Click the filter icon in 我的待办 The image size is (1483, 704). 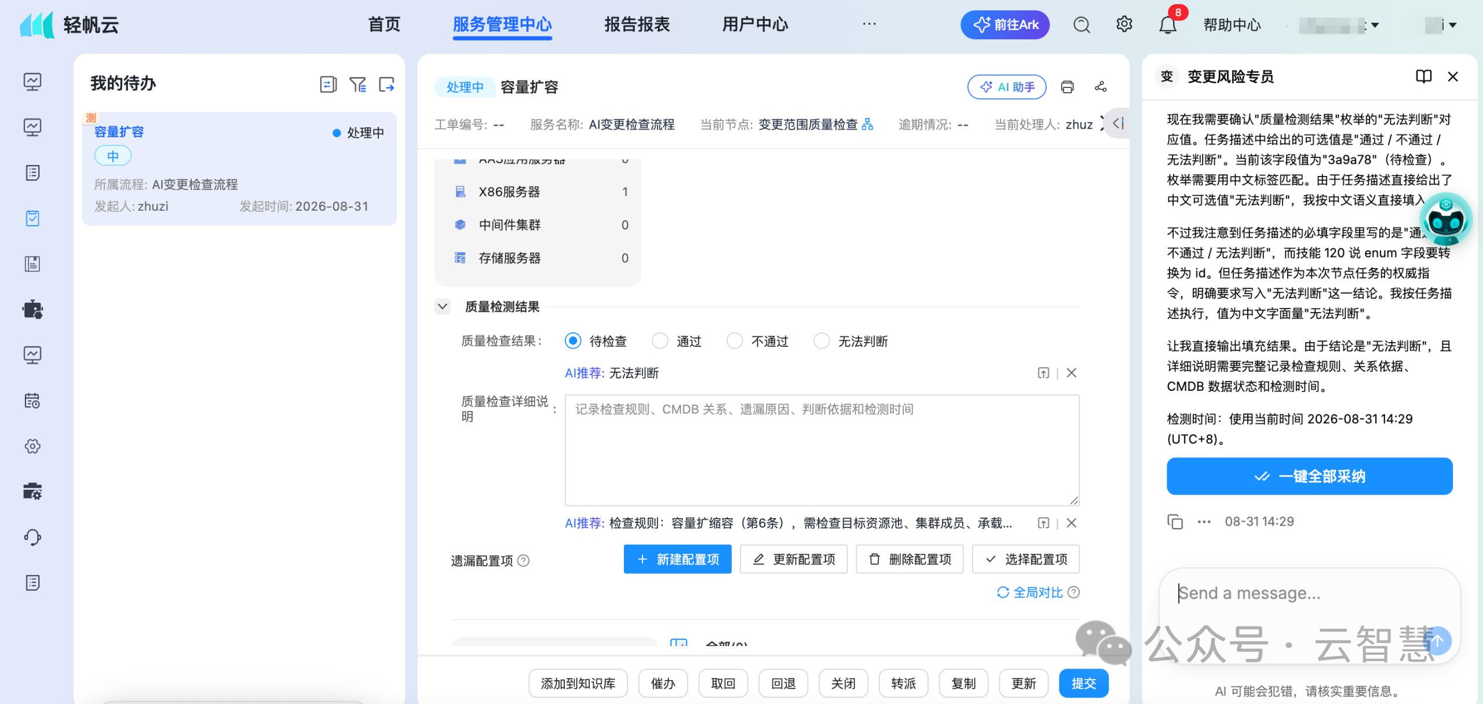(357, 85)
